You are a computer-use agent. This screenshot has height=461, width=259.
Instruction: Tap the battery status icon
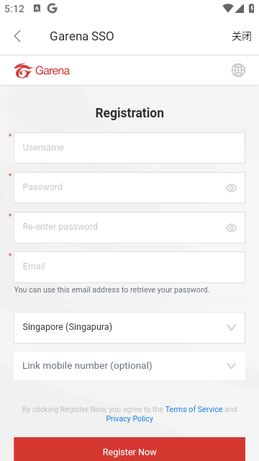click(252, 8)
